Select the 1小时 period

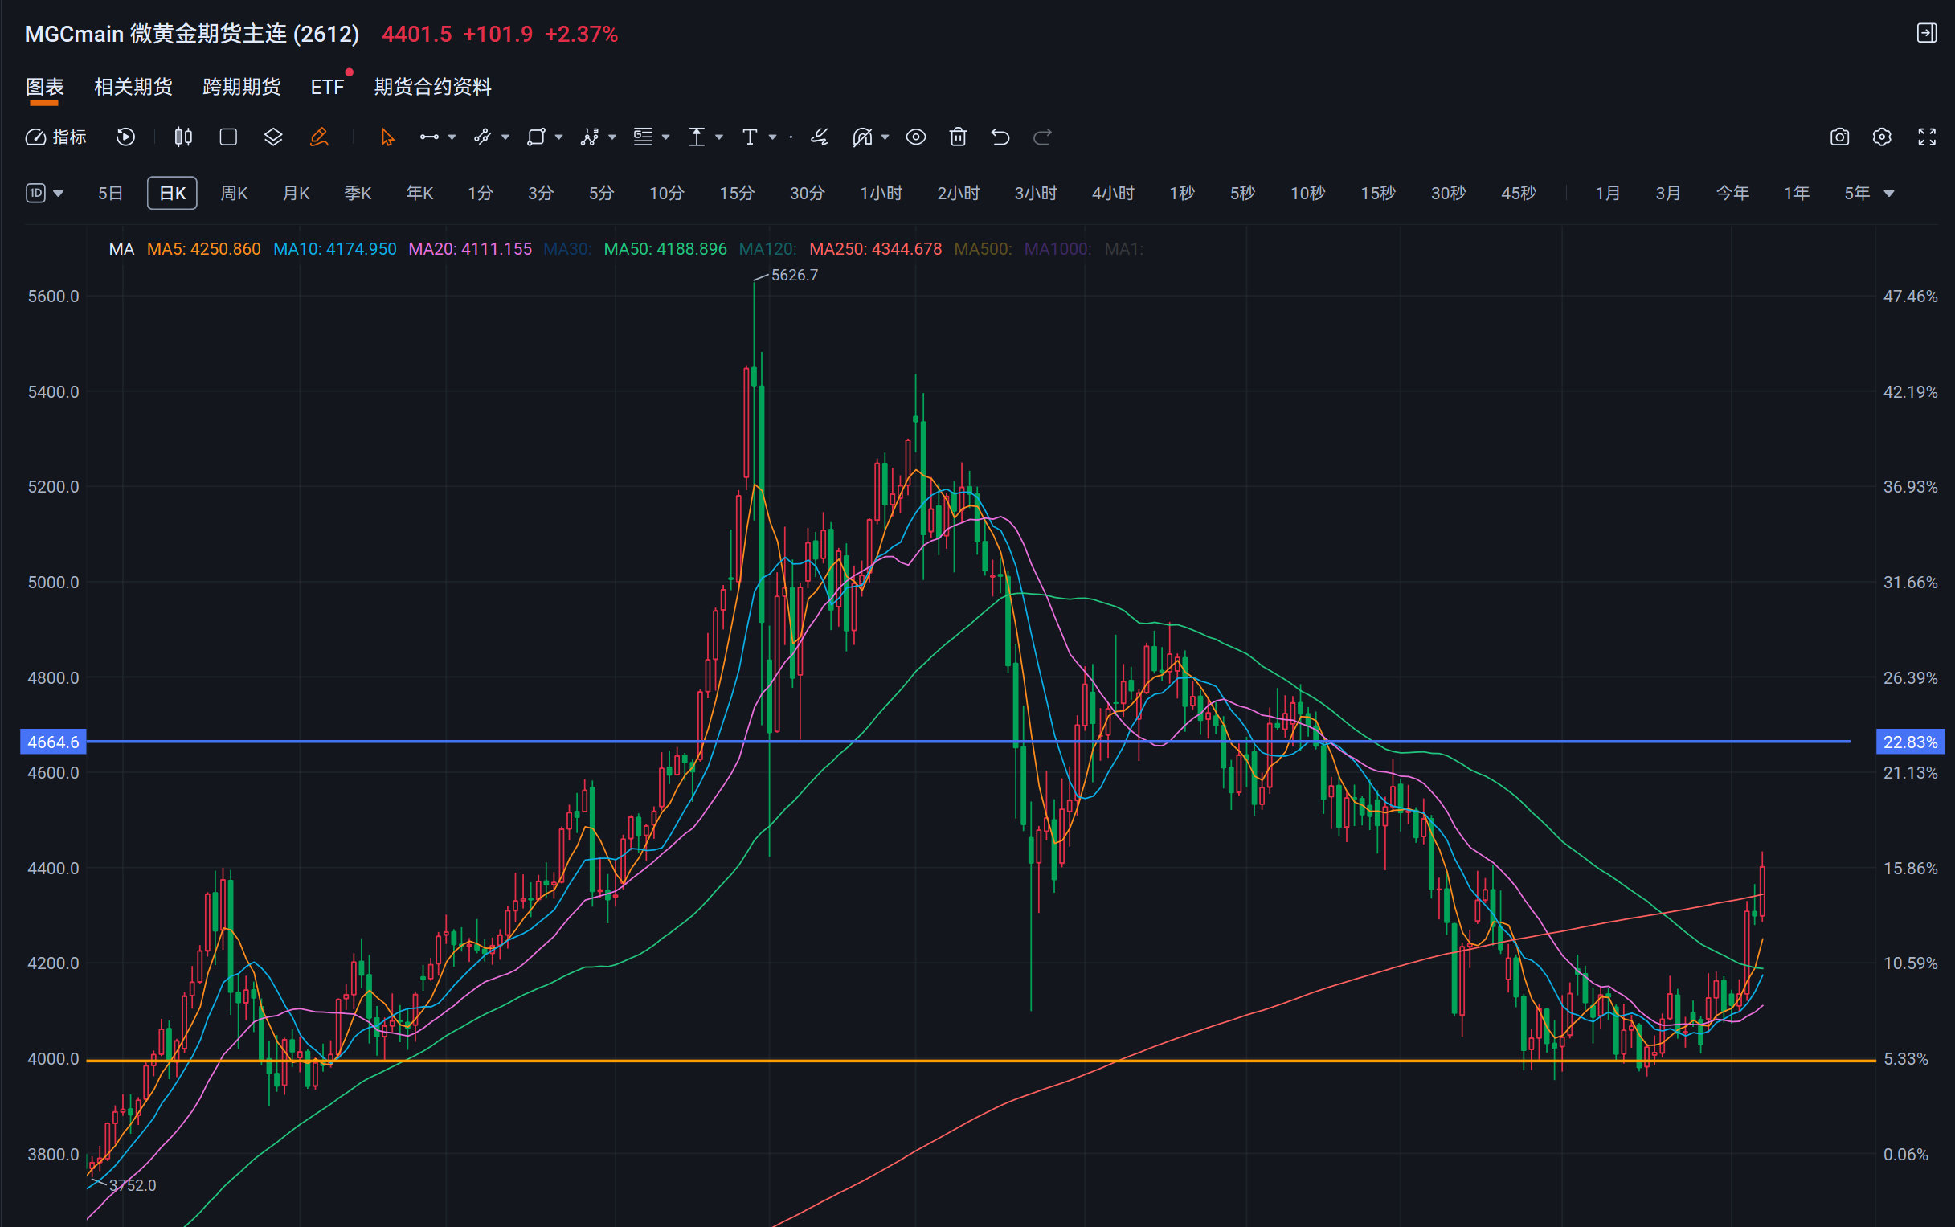(x=881, y=193)
